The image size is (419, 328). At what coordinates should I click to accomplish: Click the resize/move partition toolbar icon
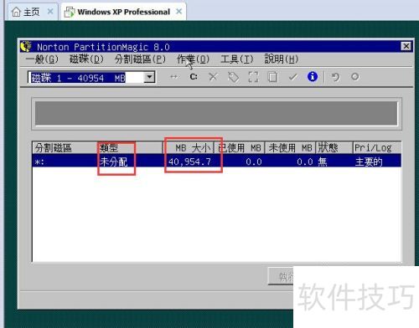(x=173, y=77)
